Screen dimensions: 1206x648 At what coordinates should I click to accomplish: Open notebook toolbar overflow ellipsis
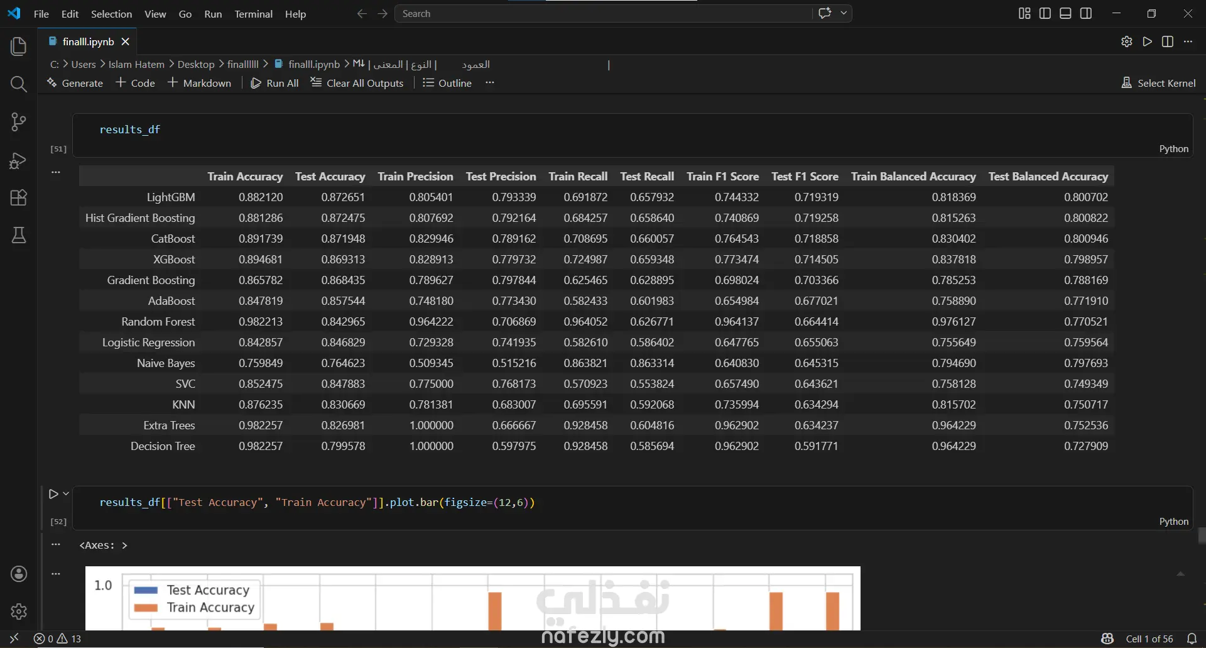coord(490,83)
